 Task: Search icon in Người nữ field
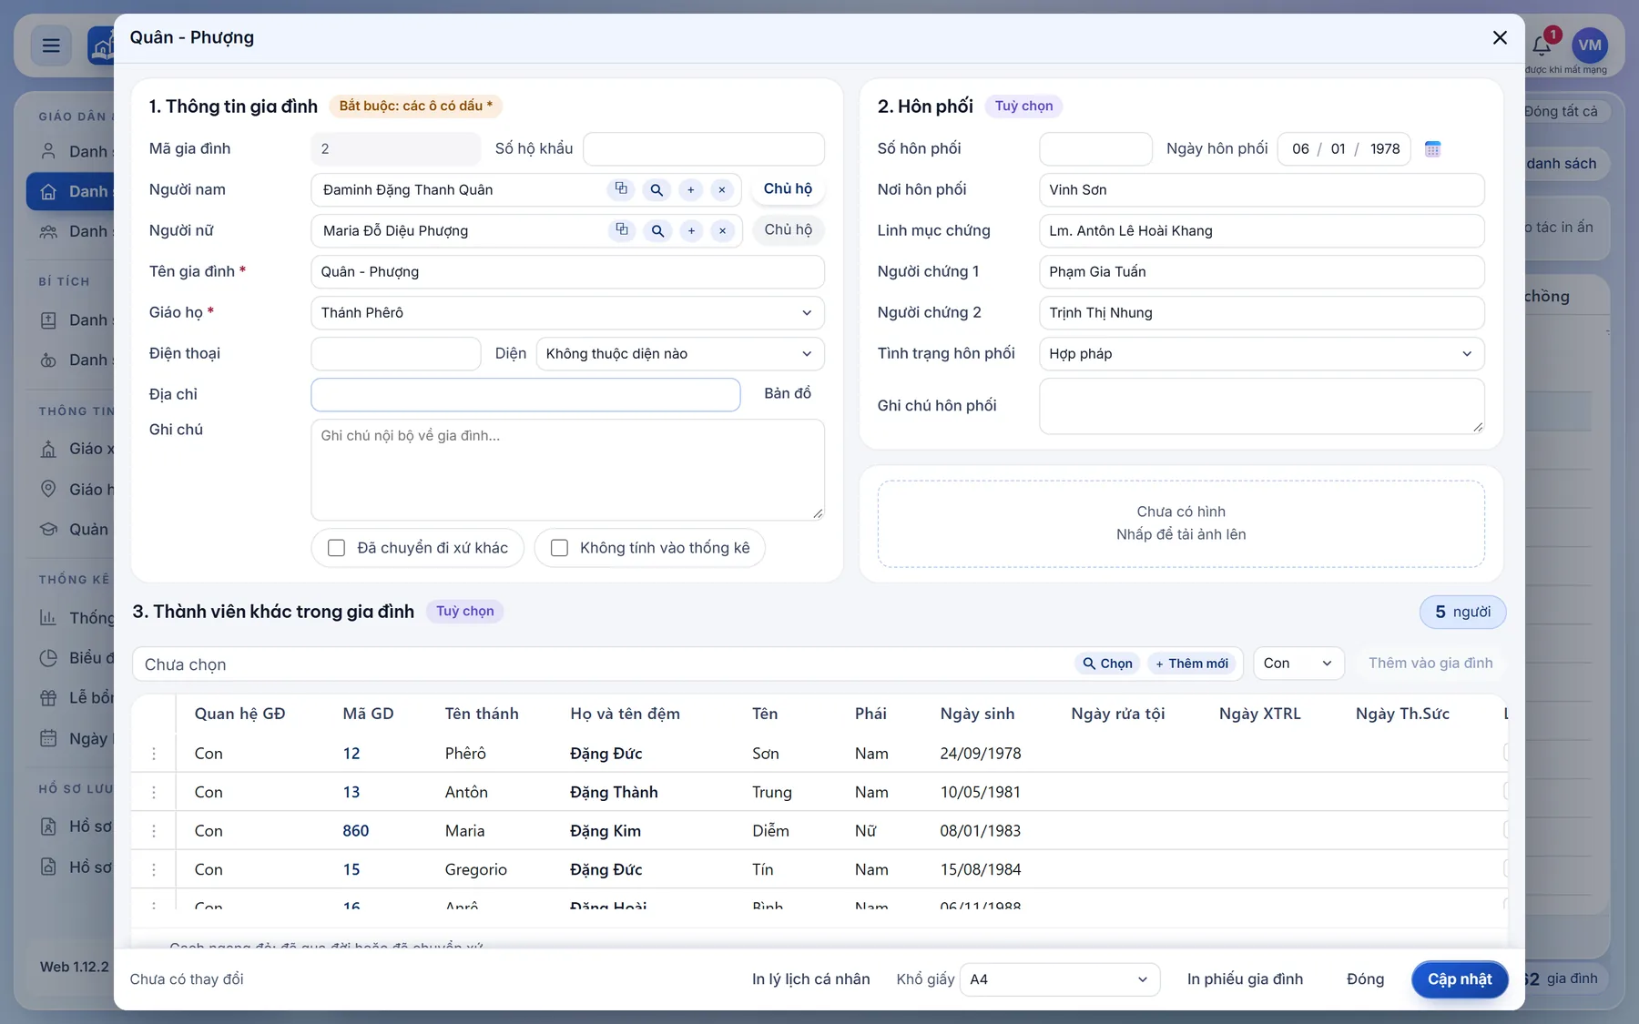click(657, 231)
